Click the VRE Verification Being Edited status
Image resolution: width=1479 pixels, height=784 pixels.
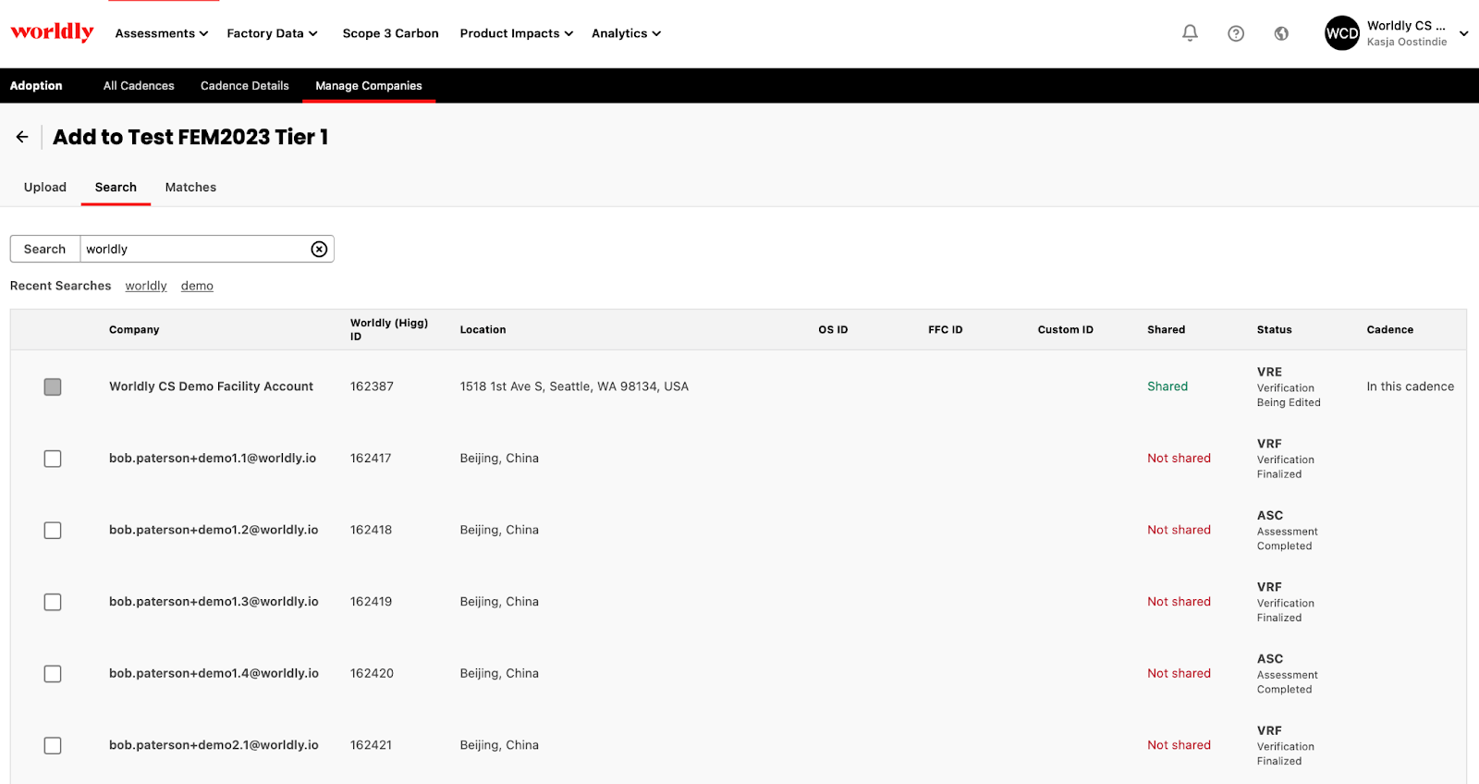[x=1289, y=386]
